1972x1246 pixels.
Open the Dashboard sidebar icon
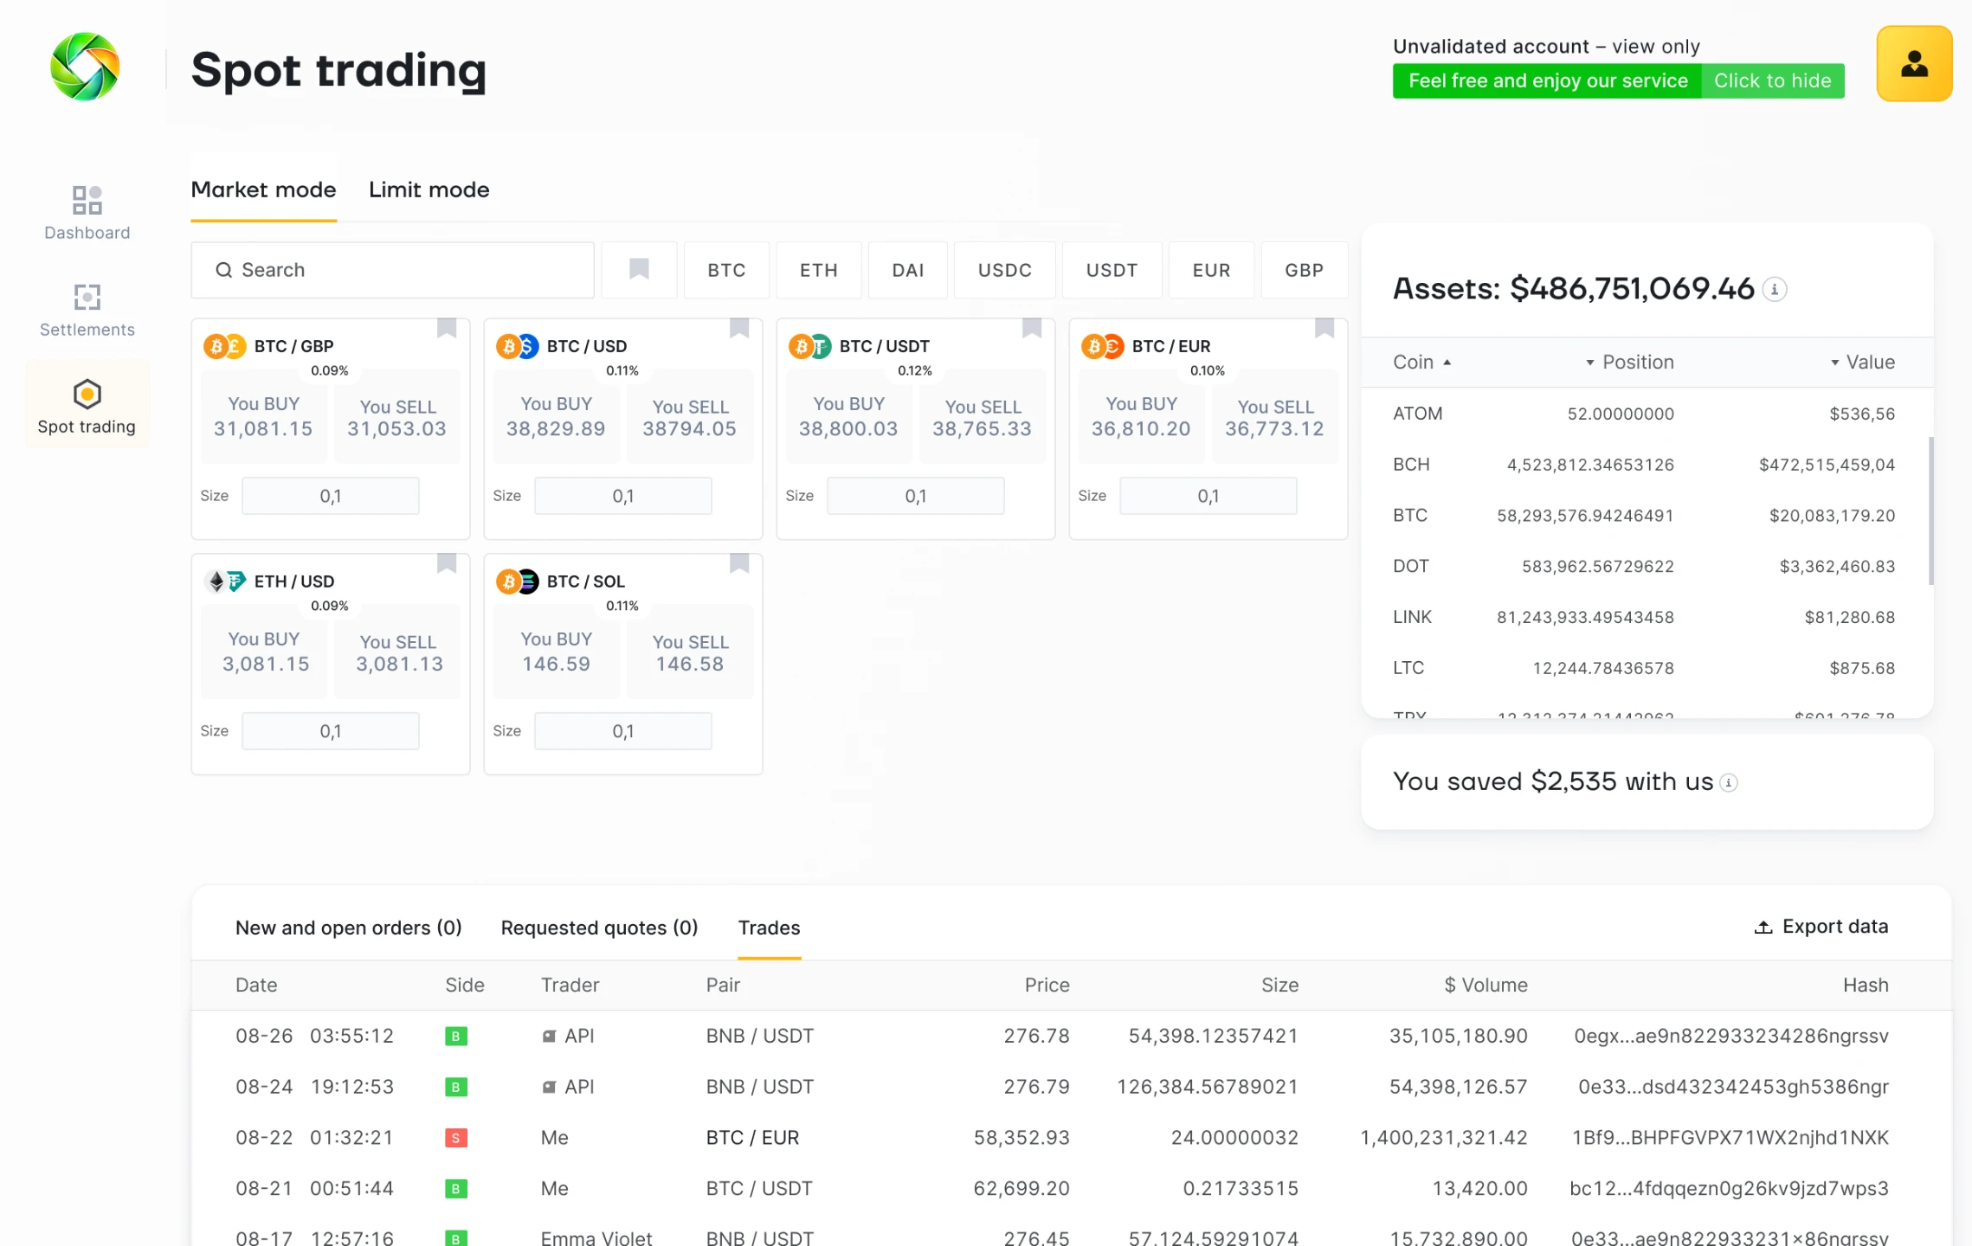coord(87,202)
